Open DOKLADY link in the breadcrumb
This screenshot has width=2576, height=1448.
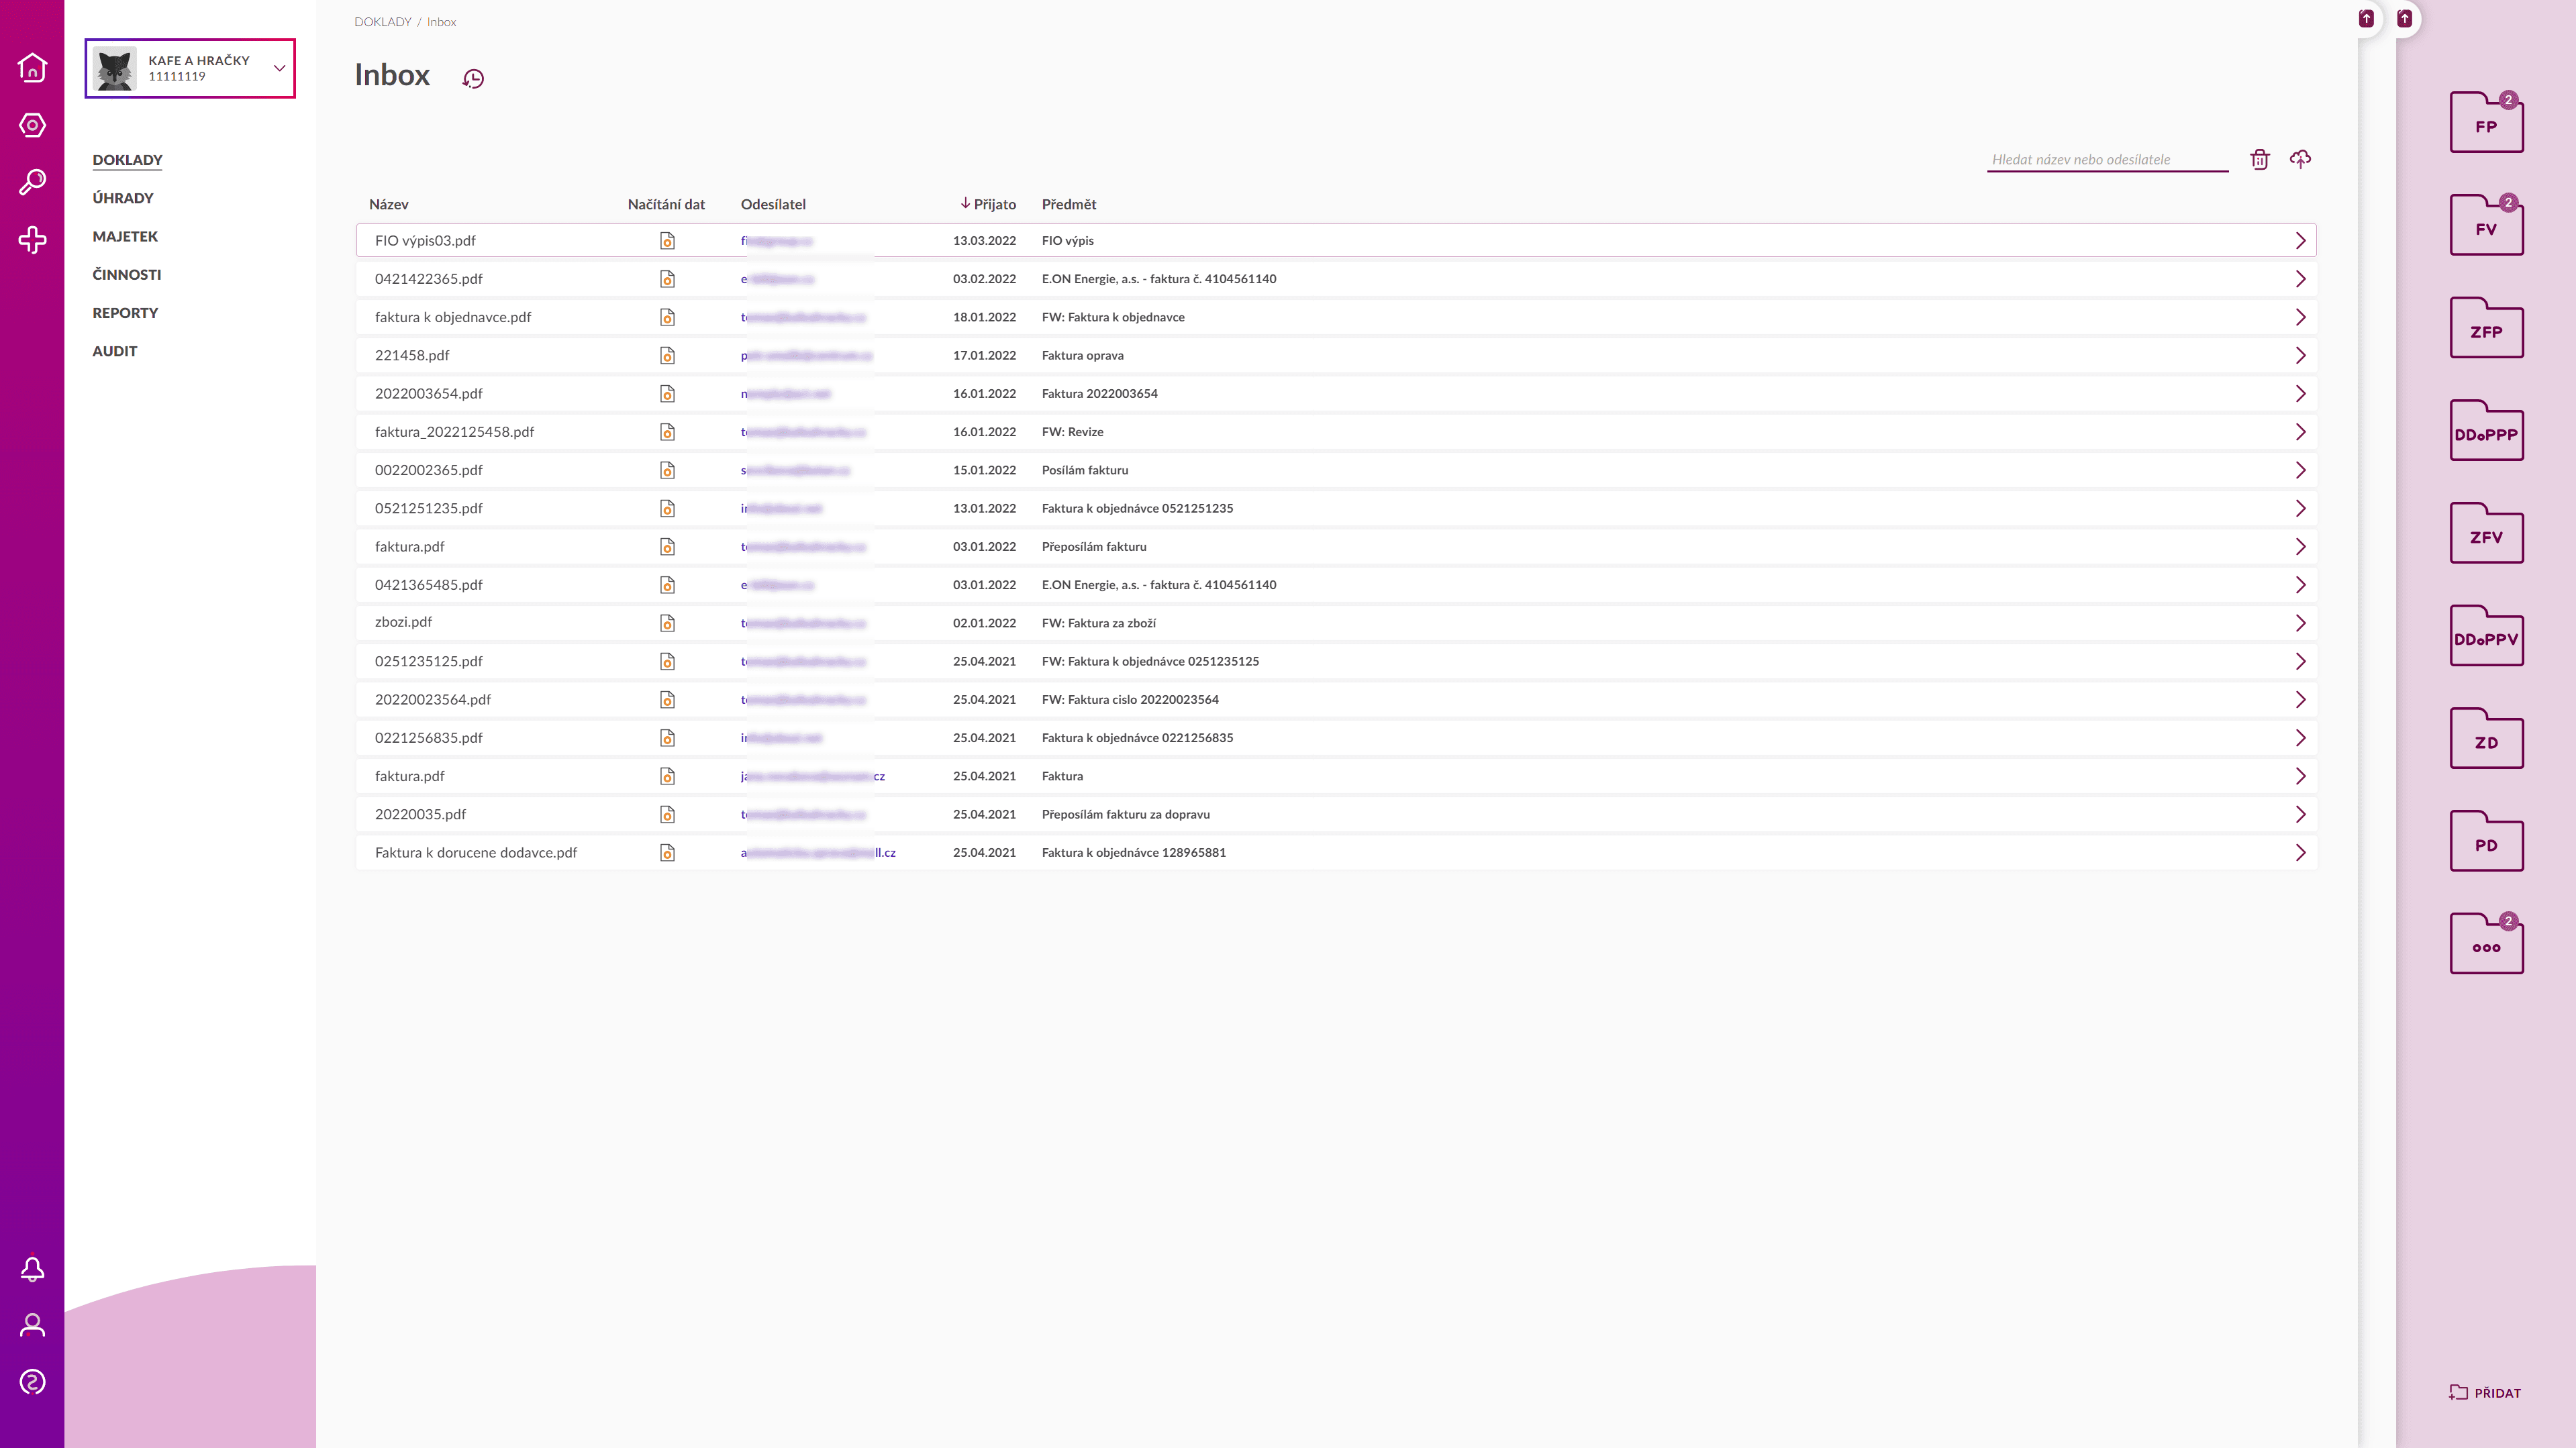[384, 21]
